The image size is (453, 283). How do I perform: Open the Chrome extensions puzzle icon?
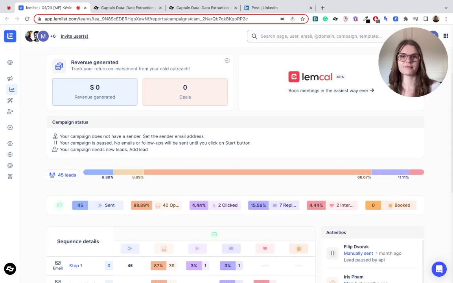(406, 19)
